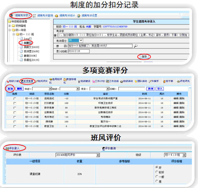
Task: Select the 较好 radio option
Action: [x=157, y=172]
